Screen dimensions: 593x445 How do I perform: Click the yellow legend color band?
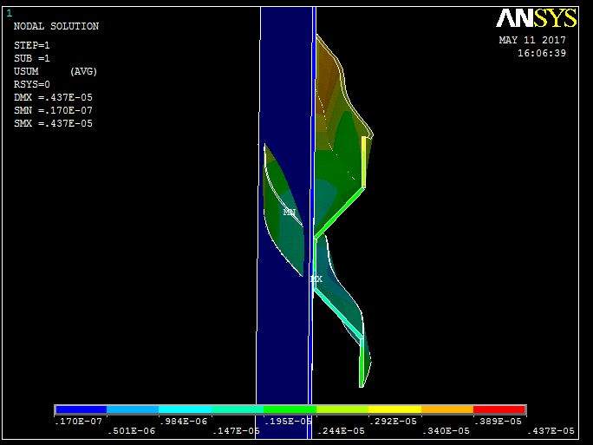tap(394, 409)
